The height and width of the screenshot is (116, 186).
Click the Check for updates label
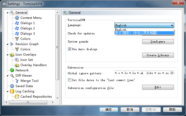point(81,33)
